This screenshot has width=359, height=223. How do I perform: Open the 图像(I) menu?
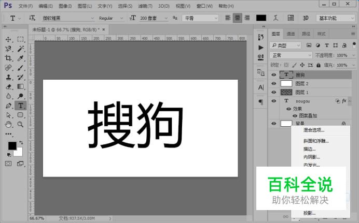coord(65,6)
